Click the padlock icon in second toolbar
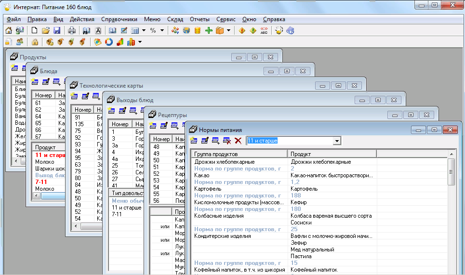465x275 pixels. (35, 42)
